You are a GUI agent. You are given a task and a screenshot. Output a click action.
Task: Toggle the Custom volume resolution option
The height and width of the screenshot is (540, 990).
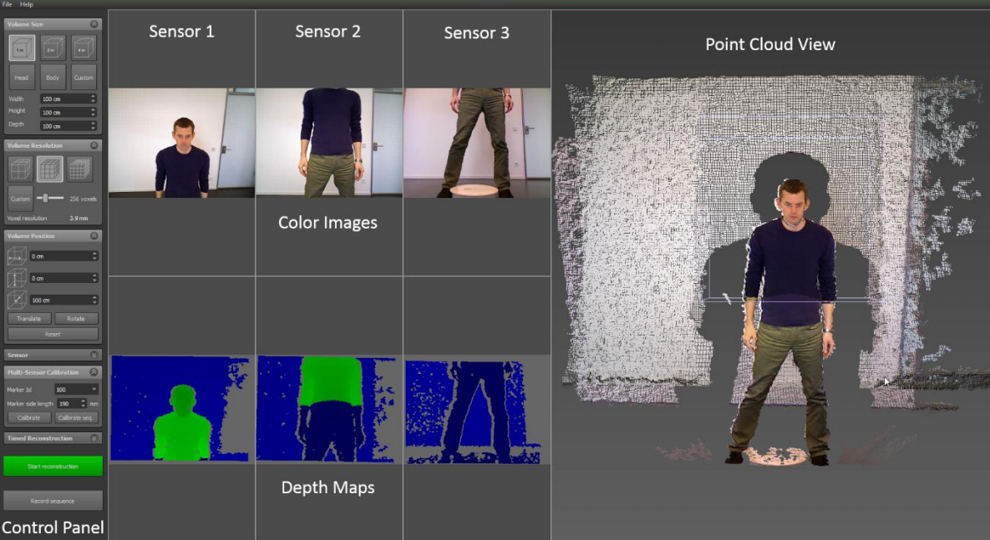click(x=19, y=198)
